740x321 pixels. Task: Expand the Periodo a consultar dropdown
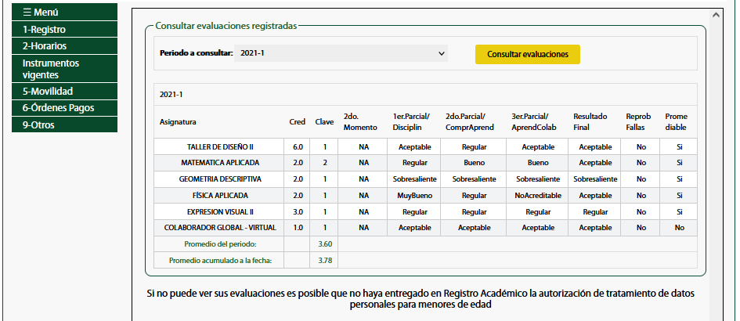pos(341,53)
